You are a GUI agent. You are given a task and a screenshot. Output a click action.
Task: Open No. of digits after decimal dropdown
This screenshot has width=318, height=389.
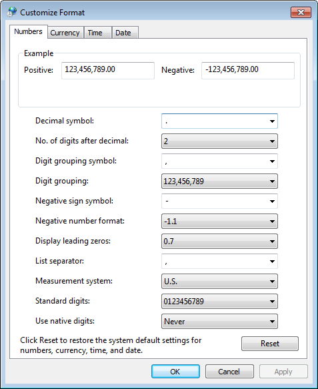219,141
